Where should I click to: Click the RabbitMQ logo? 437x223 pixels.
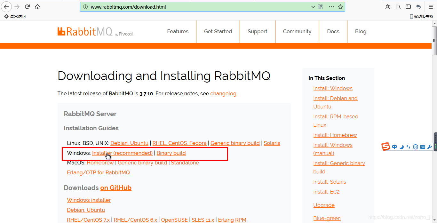tap(95, 31)
